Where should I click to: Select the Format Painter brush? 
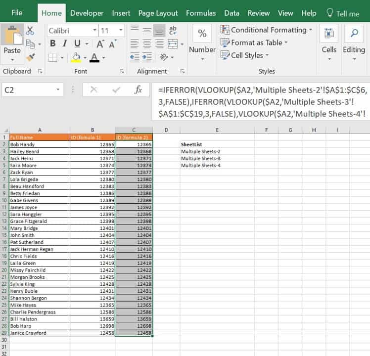(x=30, y=57)
